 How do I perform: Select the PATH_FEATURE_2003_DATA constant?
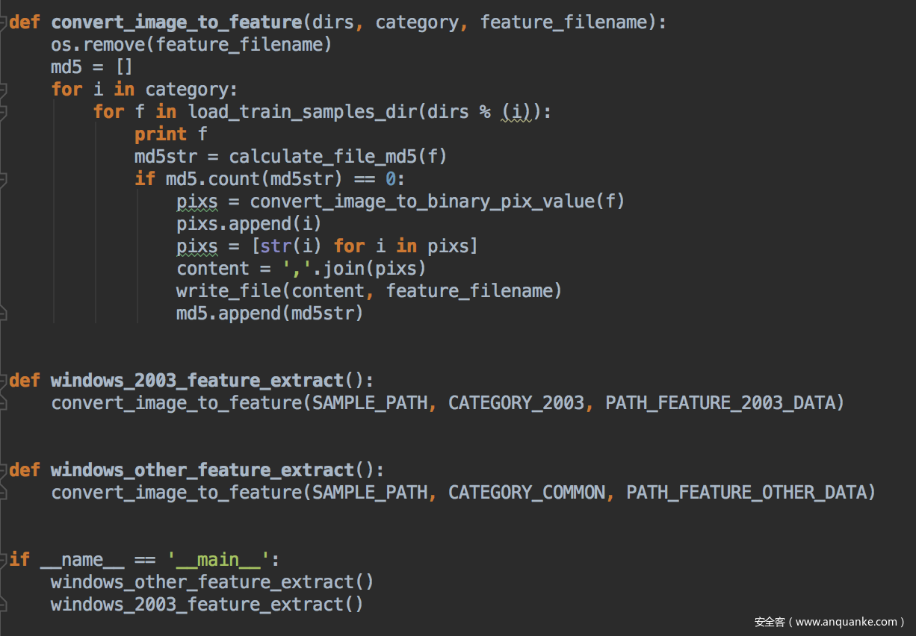pos(717,403)
